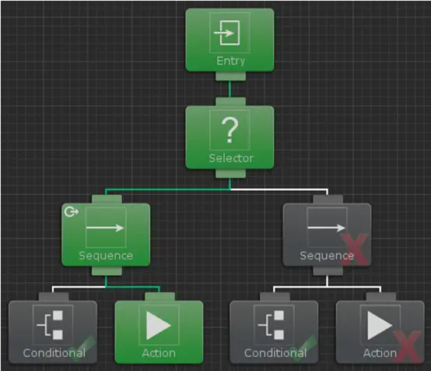Viewport: 431px width, 371px height.
Task: Click the green Sequence bottom connector
Action: click(107, 270)
